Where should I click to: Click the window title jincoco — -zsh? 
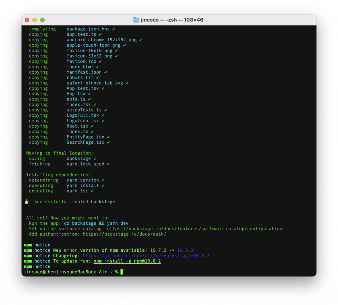coord(172,20)
